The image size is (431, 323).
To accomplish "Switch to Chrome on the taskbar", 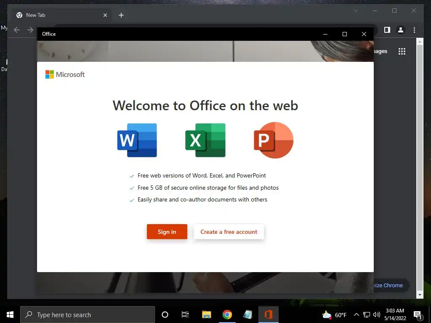I will (227, 315).
